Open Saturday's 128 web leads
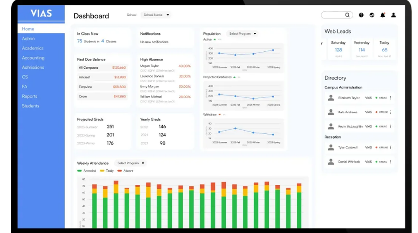 [x=338, y=50]
